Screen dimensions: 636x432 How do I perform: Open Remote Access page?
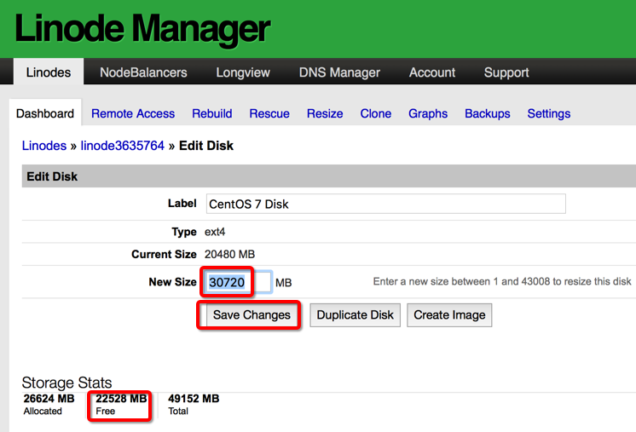coord(133,113)
